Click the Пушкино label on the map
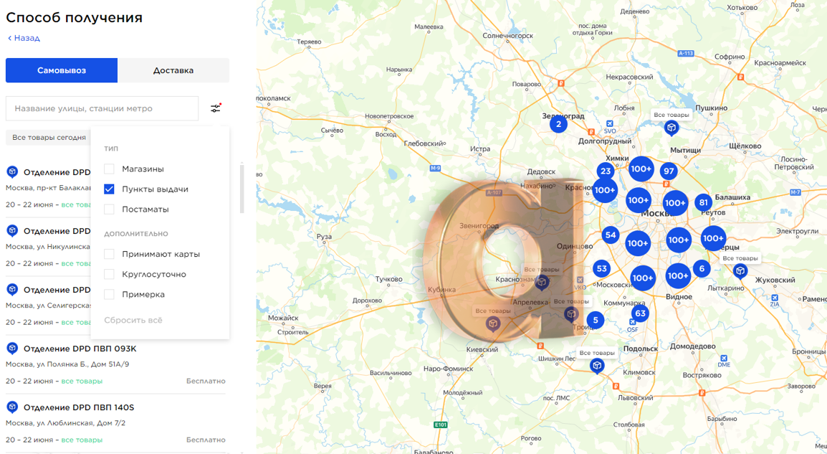This screenshot has height=454, width=827. tap(711, 108)
